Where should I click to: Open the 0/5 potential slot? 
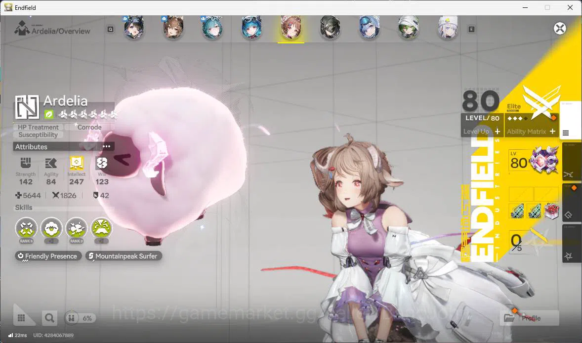533,242
